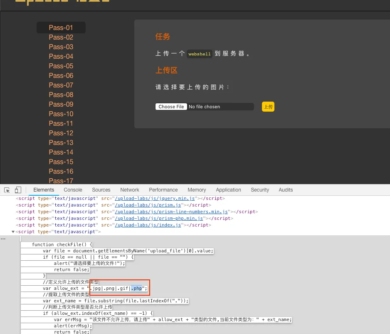Viewport: 390px width, 334px height.
Task: Click the three-dots beside the script node
Action: [3, 239]
